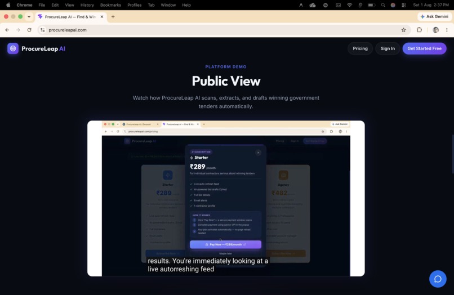The width and height of the screenshot is (454, 295).
Task: Open the Chrome profile avatar
Action: (435, 30)
